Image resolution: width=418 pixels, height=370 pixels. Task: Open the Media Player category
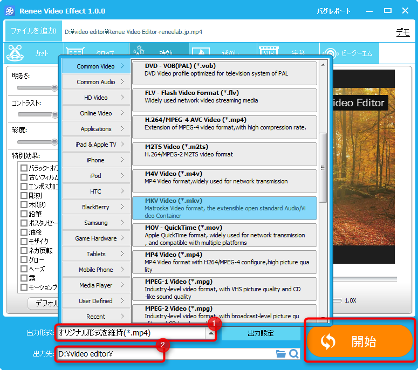pyautogui.click(x=96, y=285)
